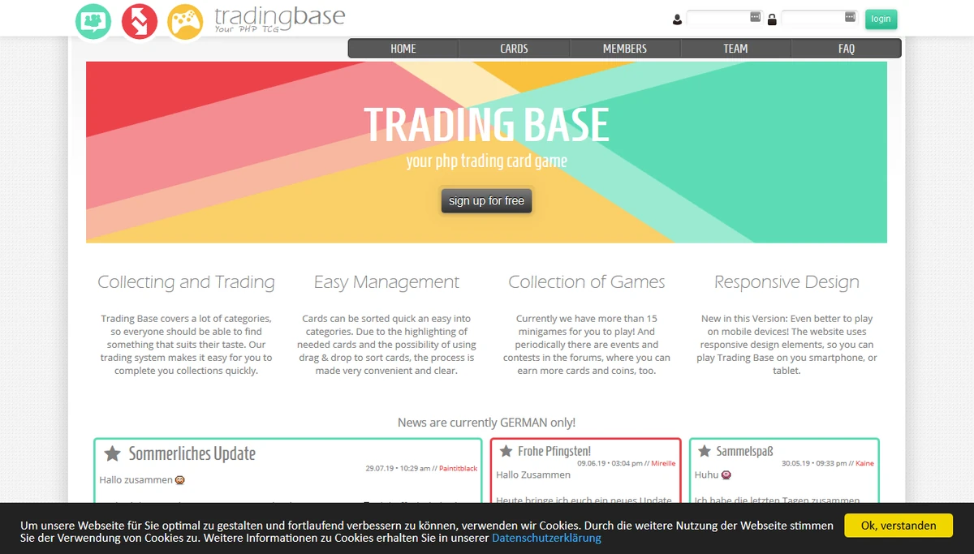The width and height of the screenshot is (974, 554).
Task: Click the green community chat icon
Action: [x=93, y=19]
